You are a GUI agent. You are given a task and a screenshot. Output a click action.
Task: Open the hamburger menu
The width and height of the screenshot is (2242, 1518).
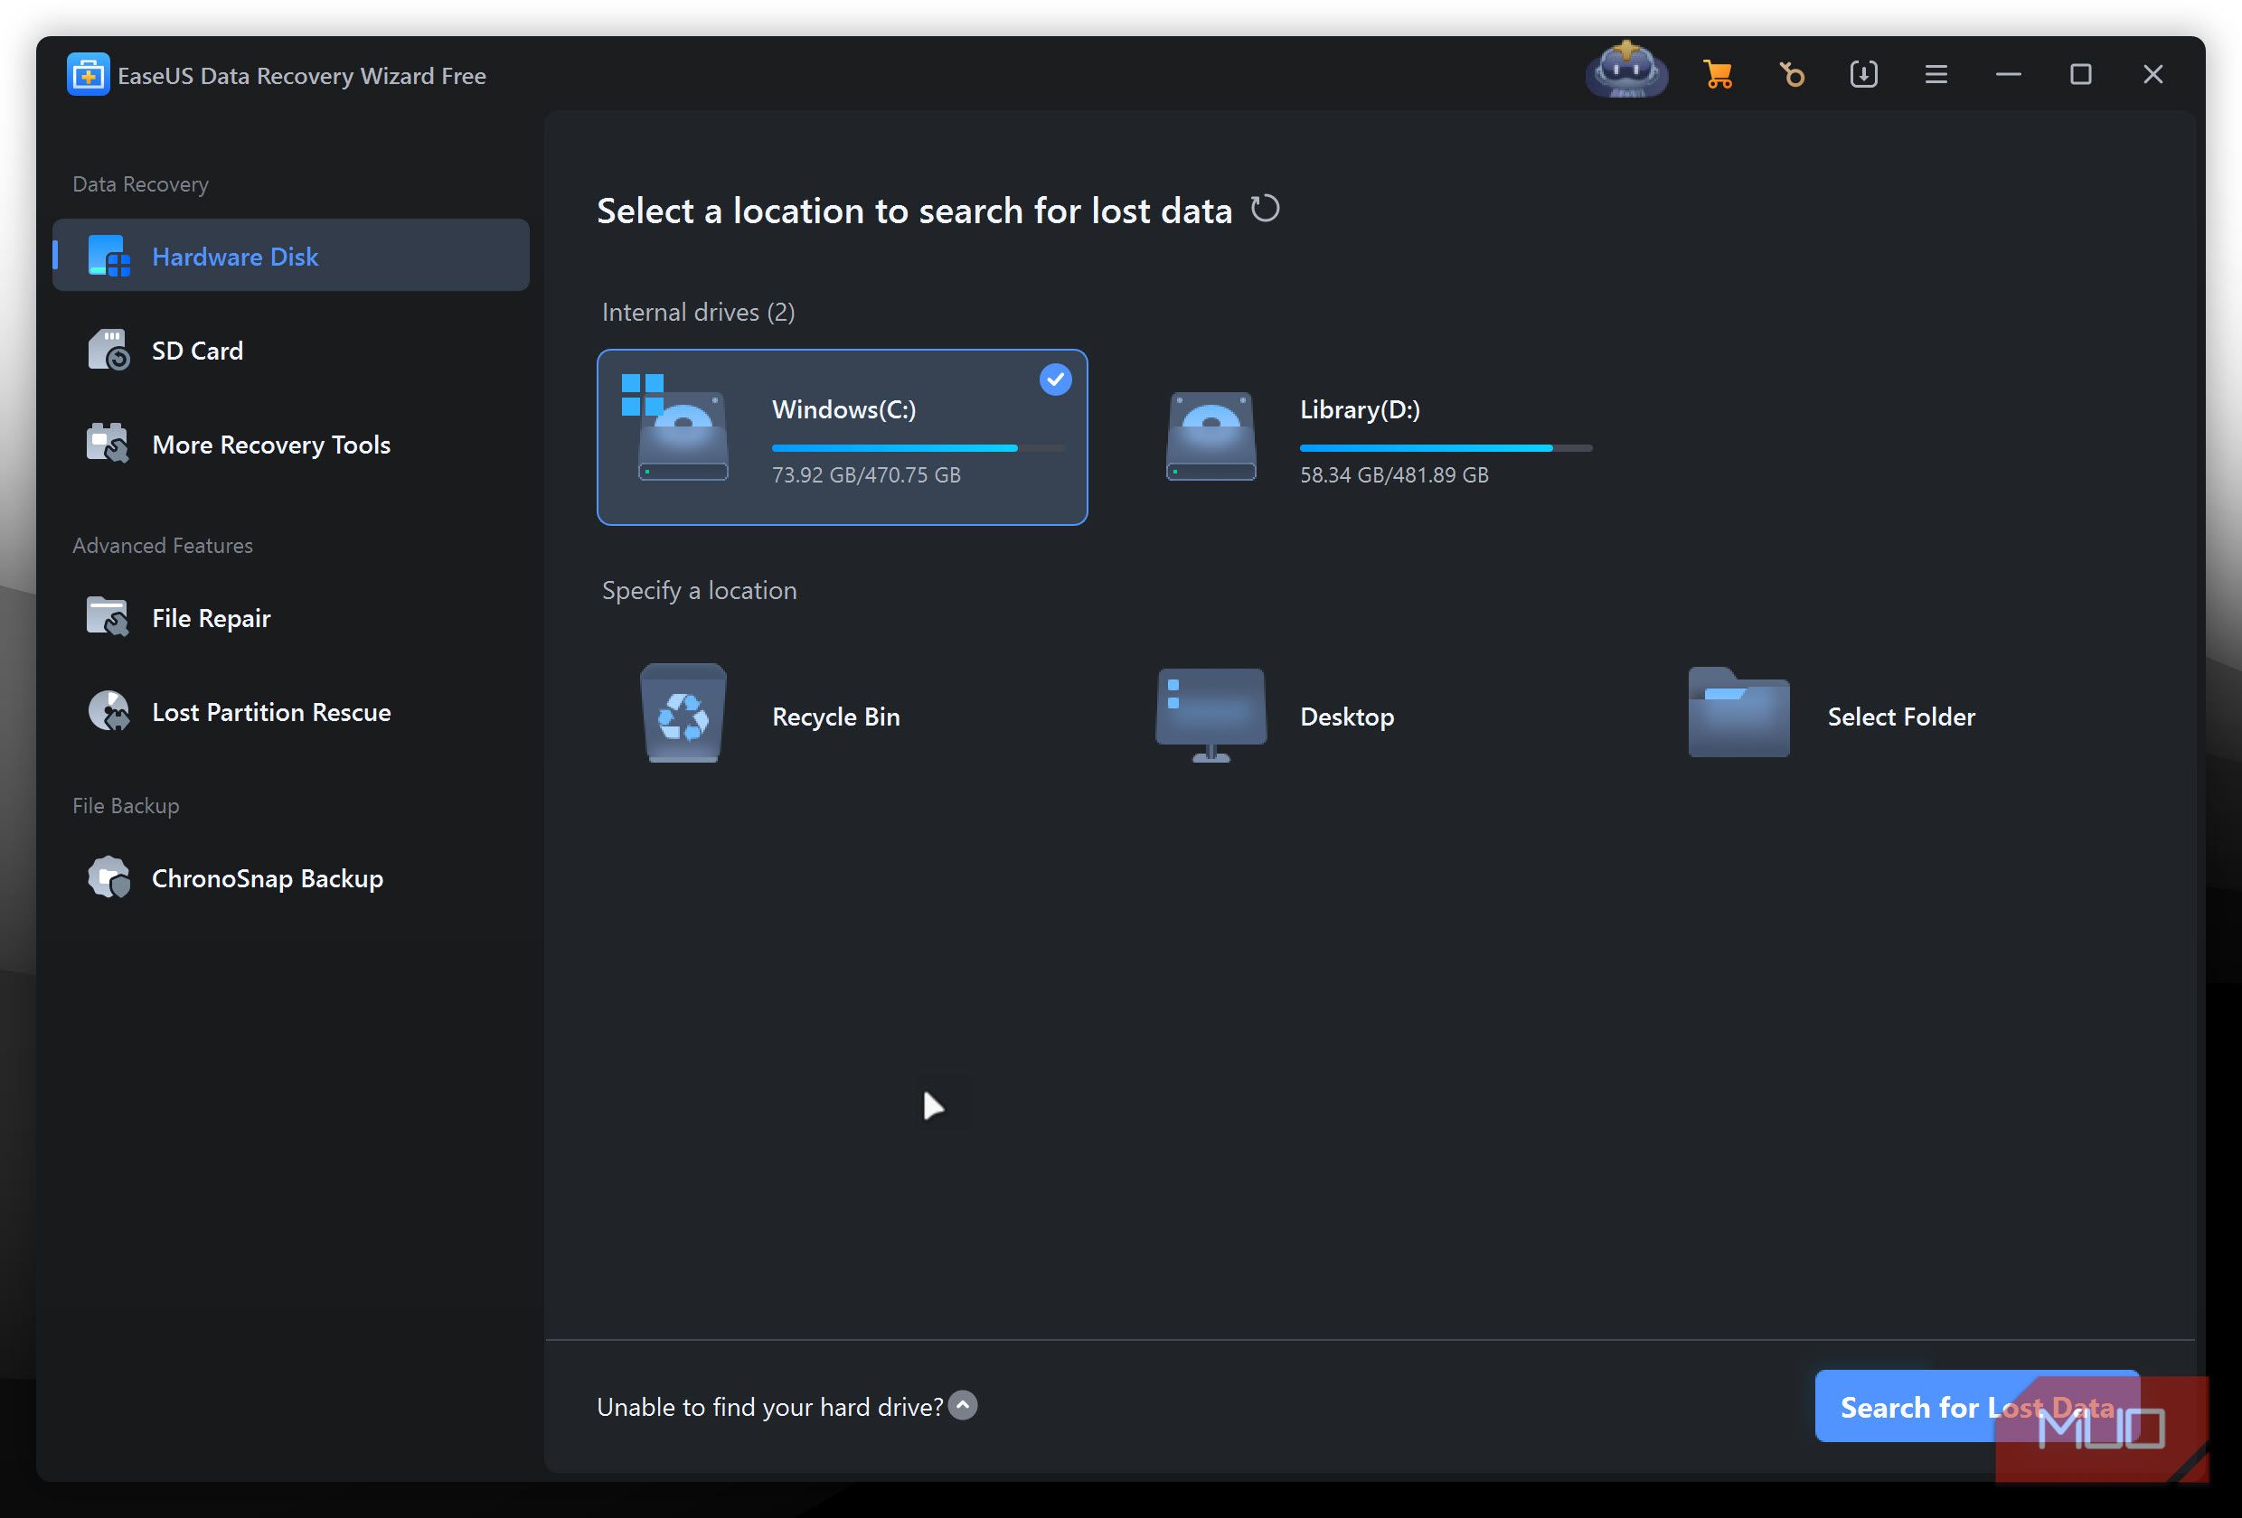pos(1936,74)
